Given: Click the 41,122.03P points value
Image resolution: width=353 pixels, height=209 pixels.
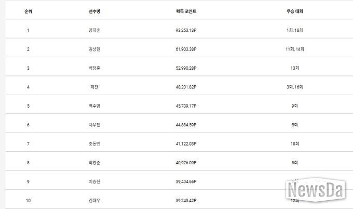Looking at the screenshot, I should coord(186,143).
